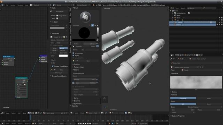Click the black brush color wheel
Viewport: 223px width, 125px height.
coord(84,33)
